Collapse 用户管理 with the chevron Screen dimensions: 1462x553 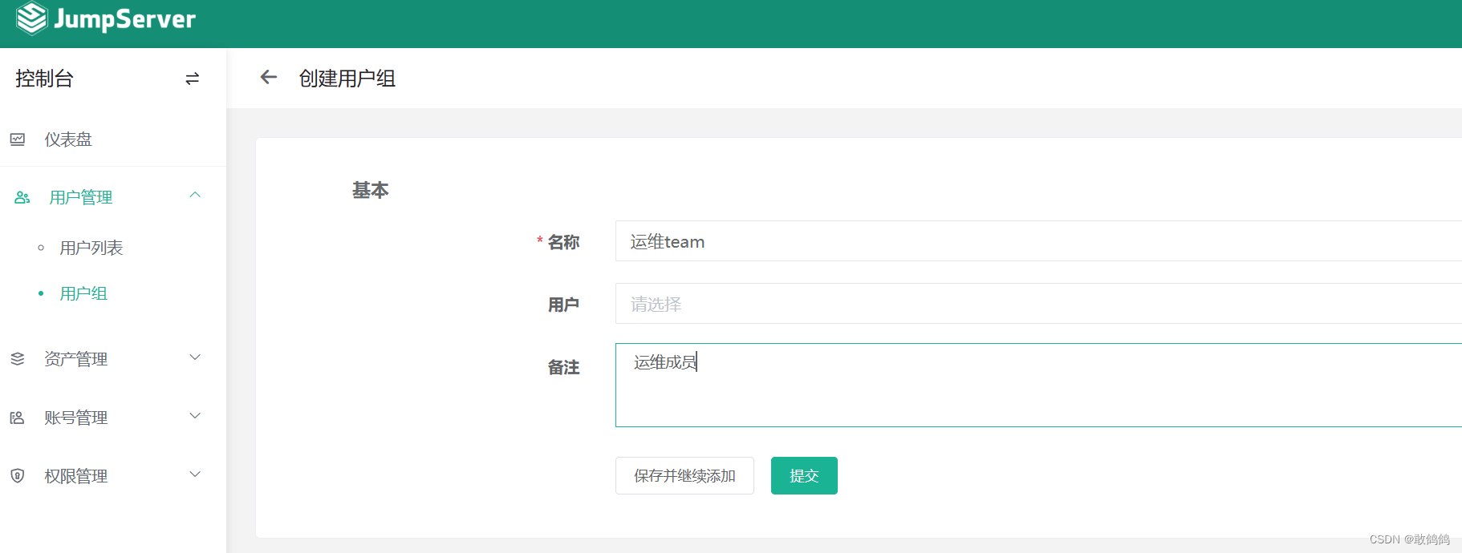pos(195,196)
